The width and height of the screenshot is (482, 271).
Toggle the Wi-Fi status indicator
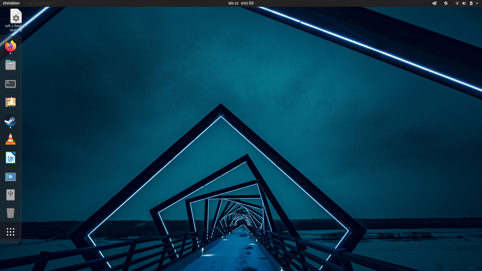tap(457, 3)
